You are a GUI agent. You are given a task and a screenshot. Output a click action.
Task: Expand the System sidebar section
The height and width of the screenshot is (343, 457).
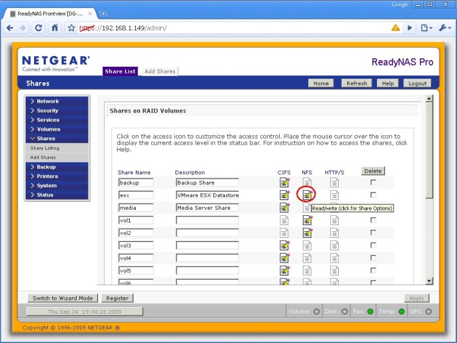click(57, 185)
